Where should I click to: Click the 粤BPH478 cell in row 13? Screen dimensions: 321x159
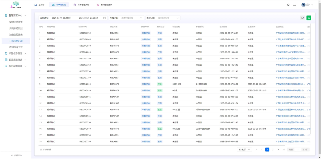[114, 110]
